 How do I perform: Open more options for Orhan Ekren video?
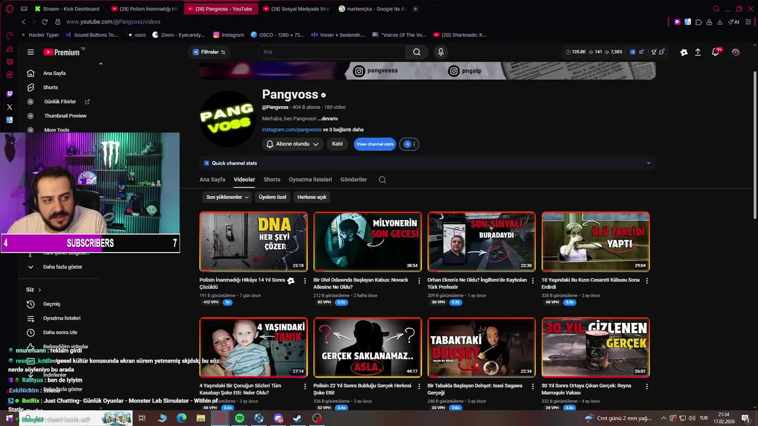click(x=533, y=280)
